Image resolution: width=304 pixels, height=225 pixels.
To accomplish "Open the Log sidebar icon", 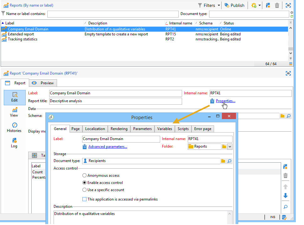I will [14, 143].
